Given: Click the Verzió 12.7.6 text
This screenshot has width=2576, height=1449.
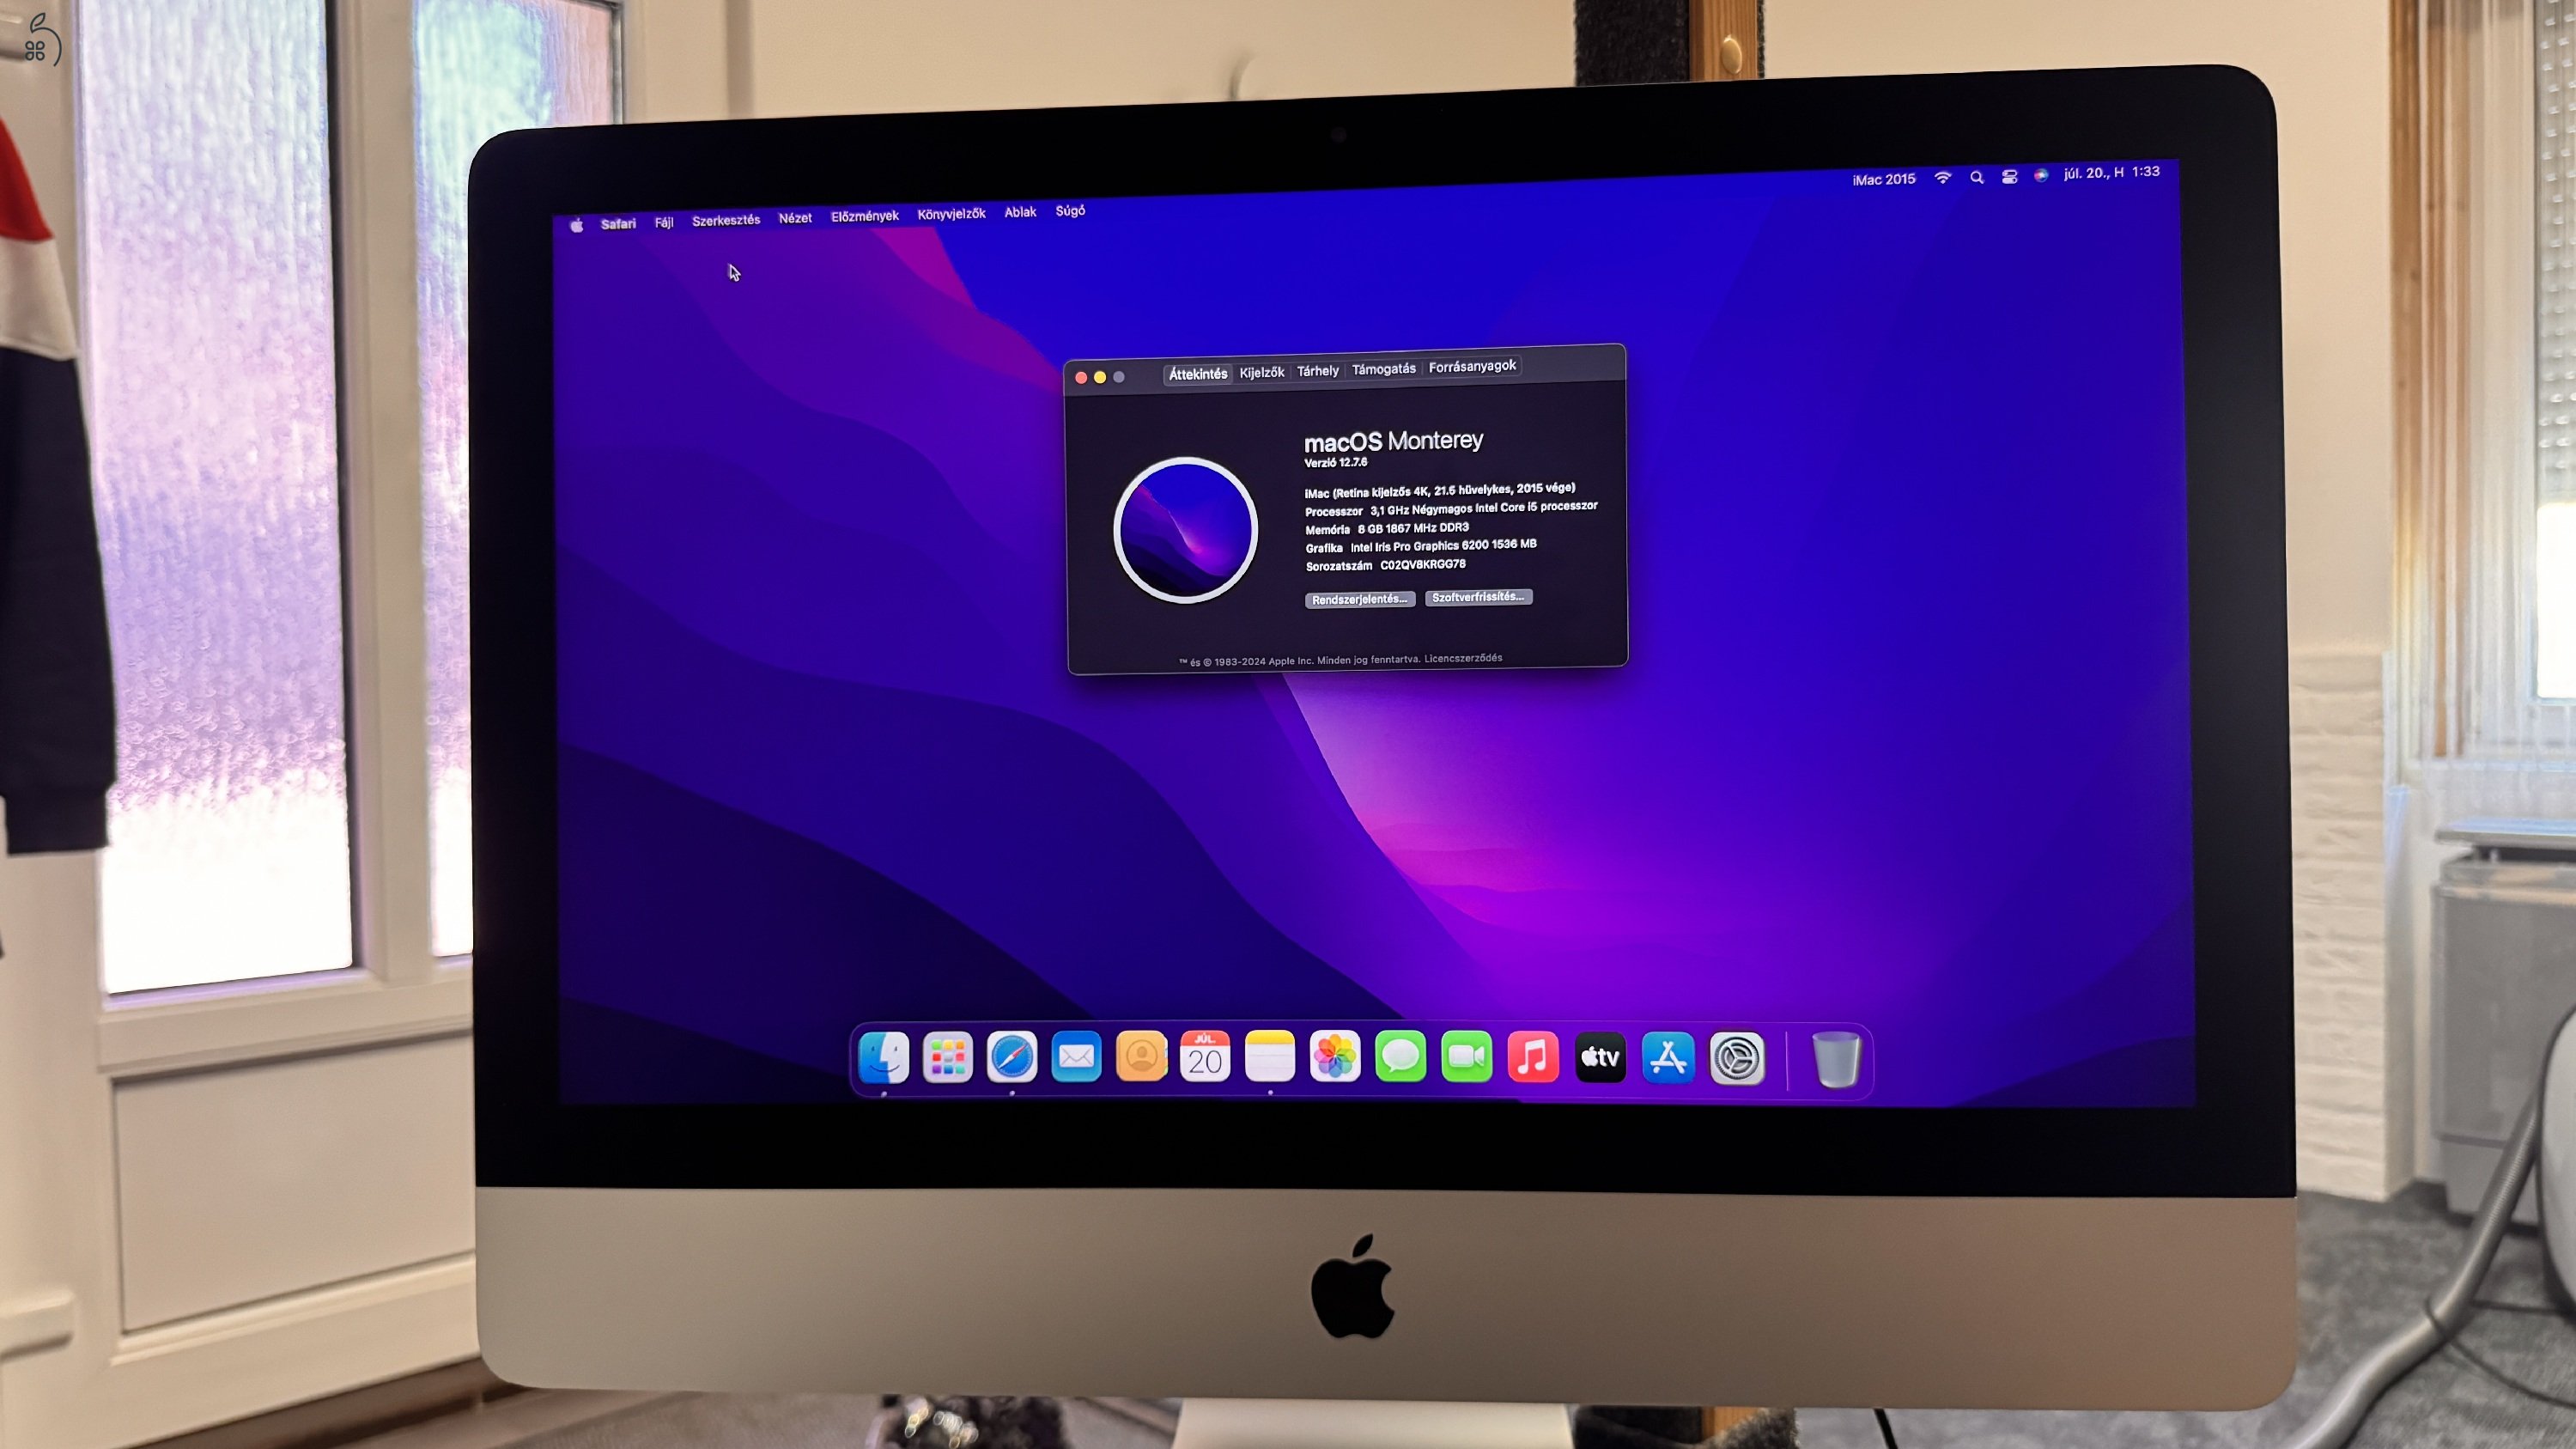Looking at the screenshot, I should click(x=1336, y=463).
